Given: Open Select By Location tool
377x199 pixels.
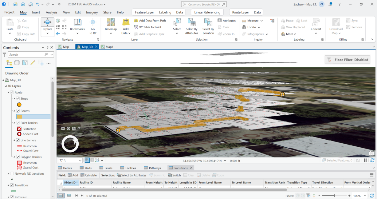Looking at the screenshot, I should point(208,26).
